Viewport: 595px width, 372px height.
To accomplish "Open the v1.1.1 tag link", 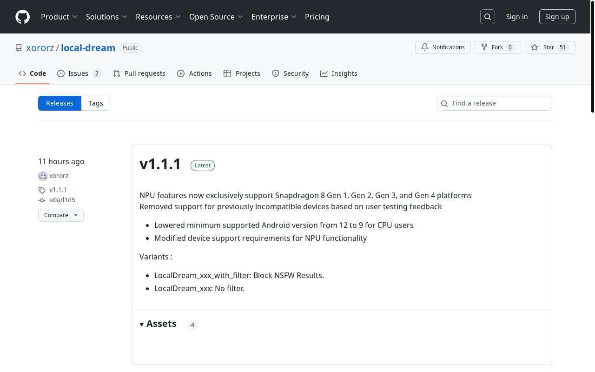I will [x=58, y=190].
